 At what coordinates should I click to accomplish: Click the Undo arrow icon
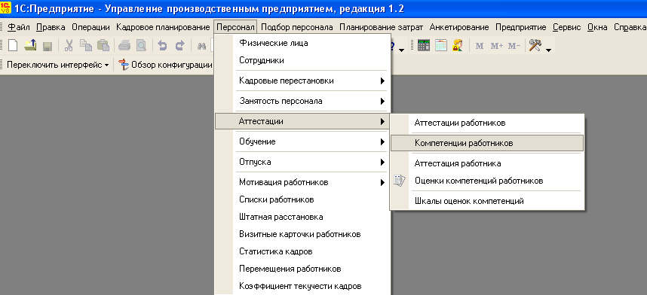(163, 45)
